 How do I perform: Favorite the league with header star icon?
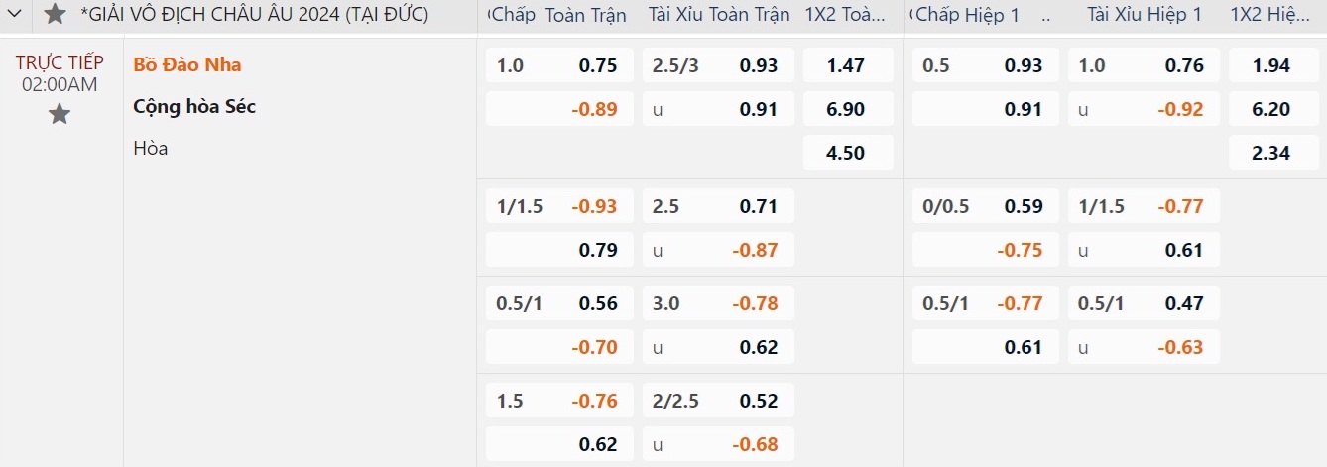[56, 14]
